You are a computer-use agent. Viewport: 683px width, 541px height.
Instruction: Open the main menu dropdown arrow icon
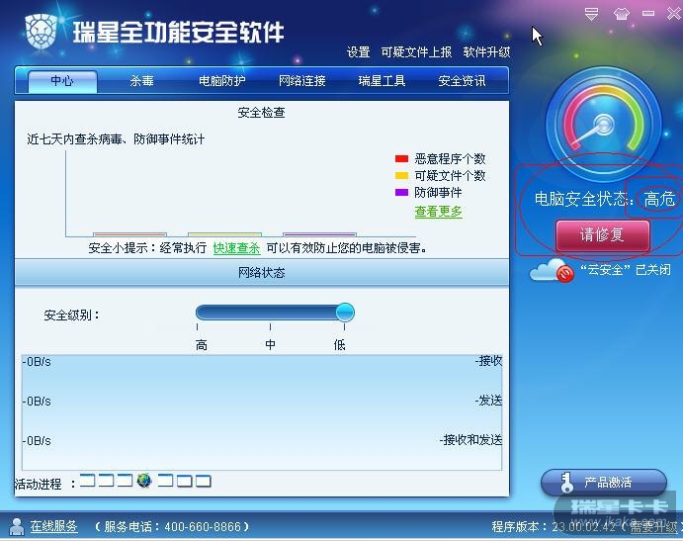pos(591,14)
